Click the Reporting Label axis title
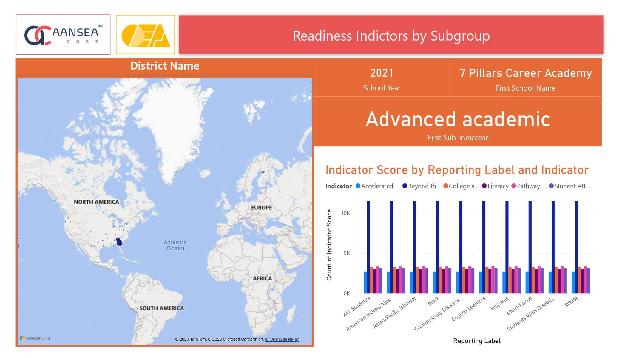619x358 pixels. click(x=477, y=341)
